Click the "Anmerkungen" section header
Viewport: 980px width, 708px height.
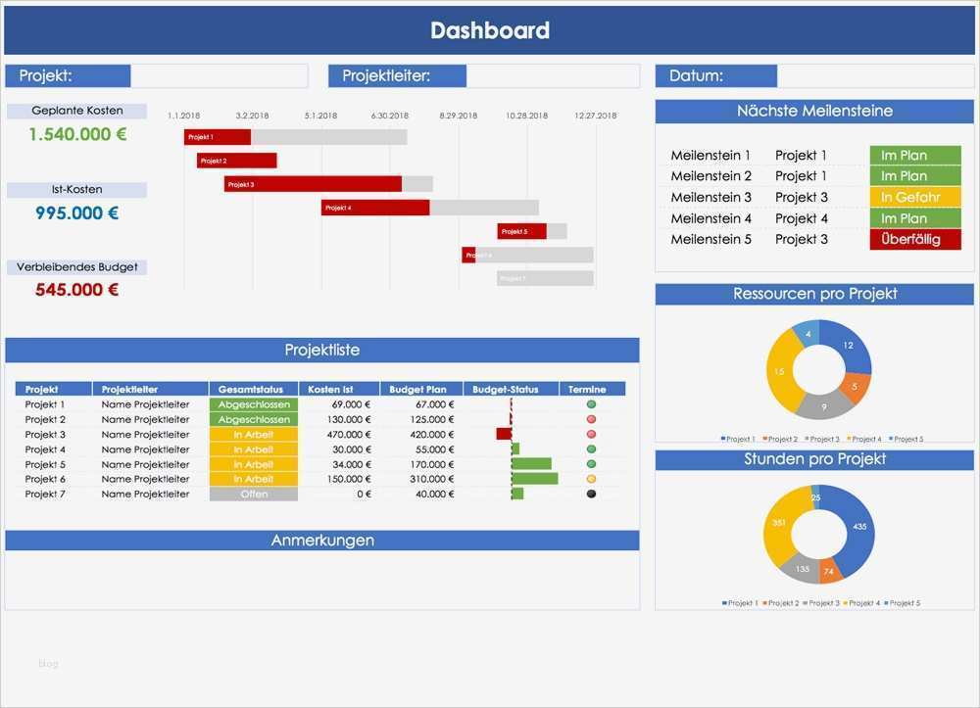pos(323,540)
